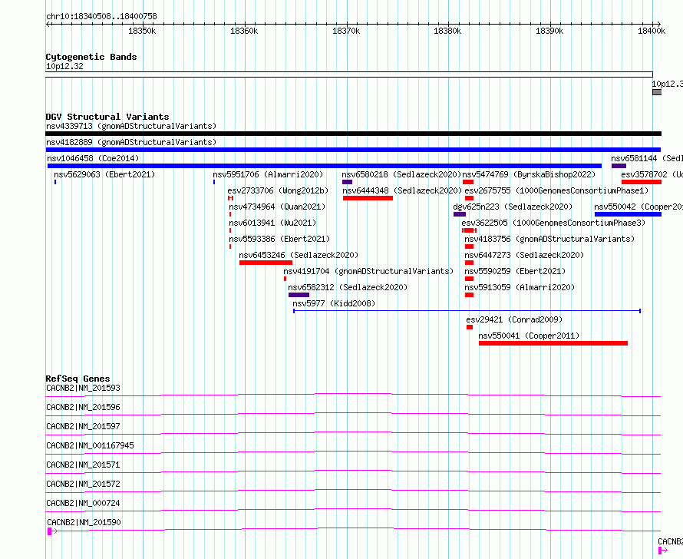This screenshot has height=559, width=683.
Task: Click the nsv6581144 purple variant bar
Action: point(619,166)
